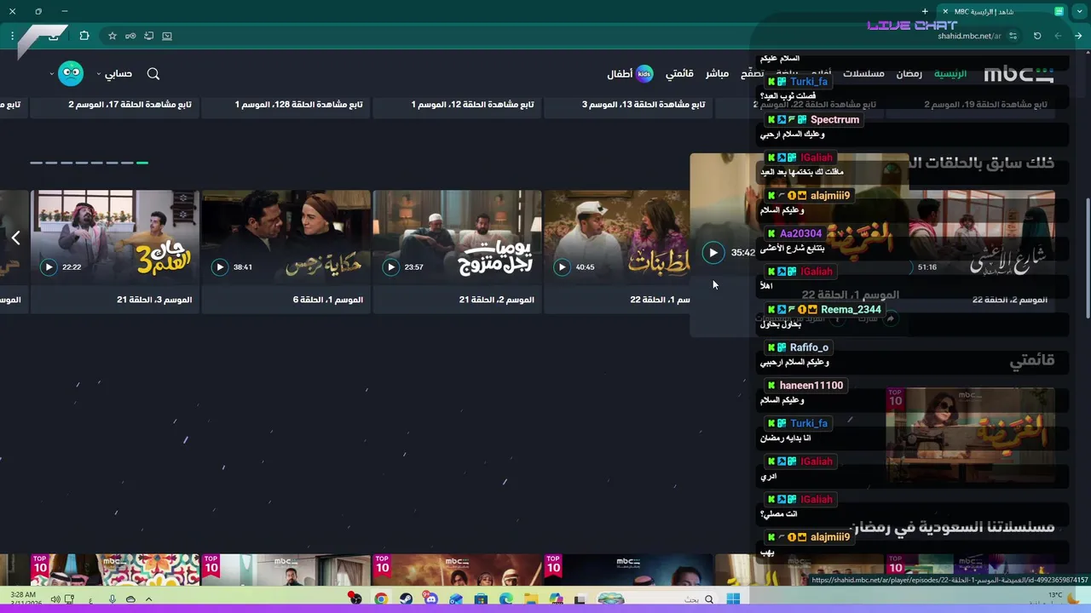The height and width of the screenshot is (613, 1091).
Task: Open the رمضان navigation item
Action: click(909, 74)
